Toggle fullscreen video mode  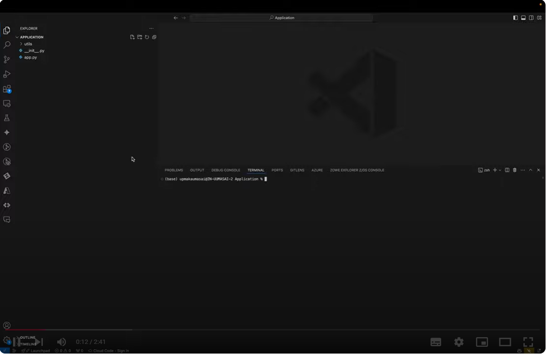(x=528, y=342)
